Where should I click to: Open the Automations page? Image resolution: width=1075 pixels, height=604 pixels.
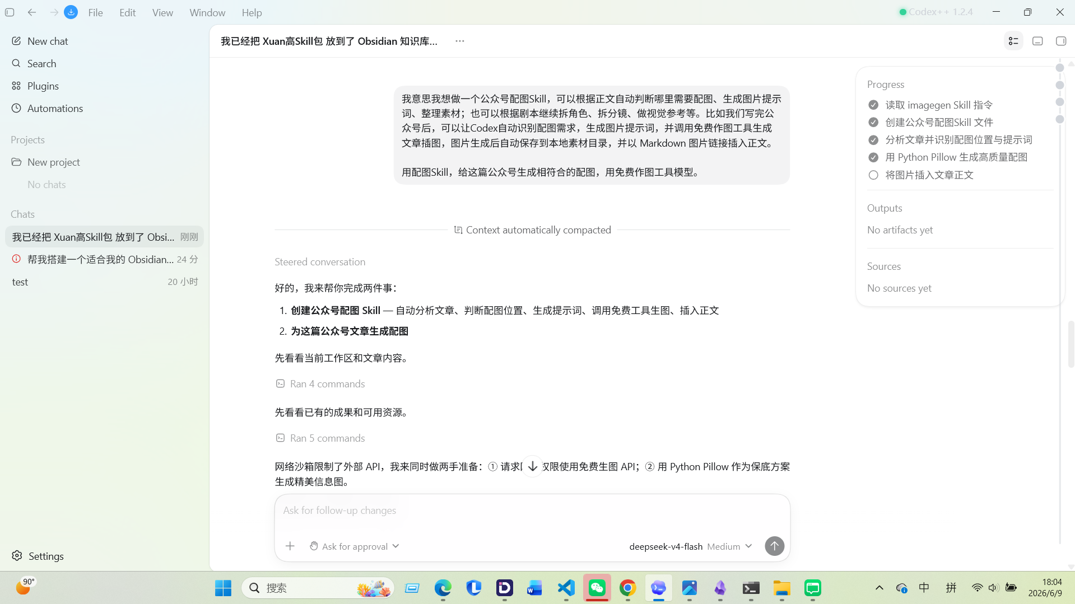click(x=104, y=108)
